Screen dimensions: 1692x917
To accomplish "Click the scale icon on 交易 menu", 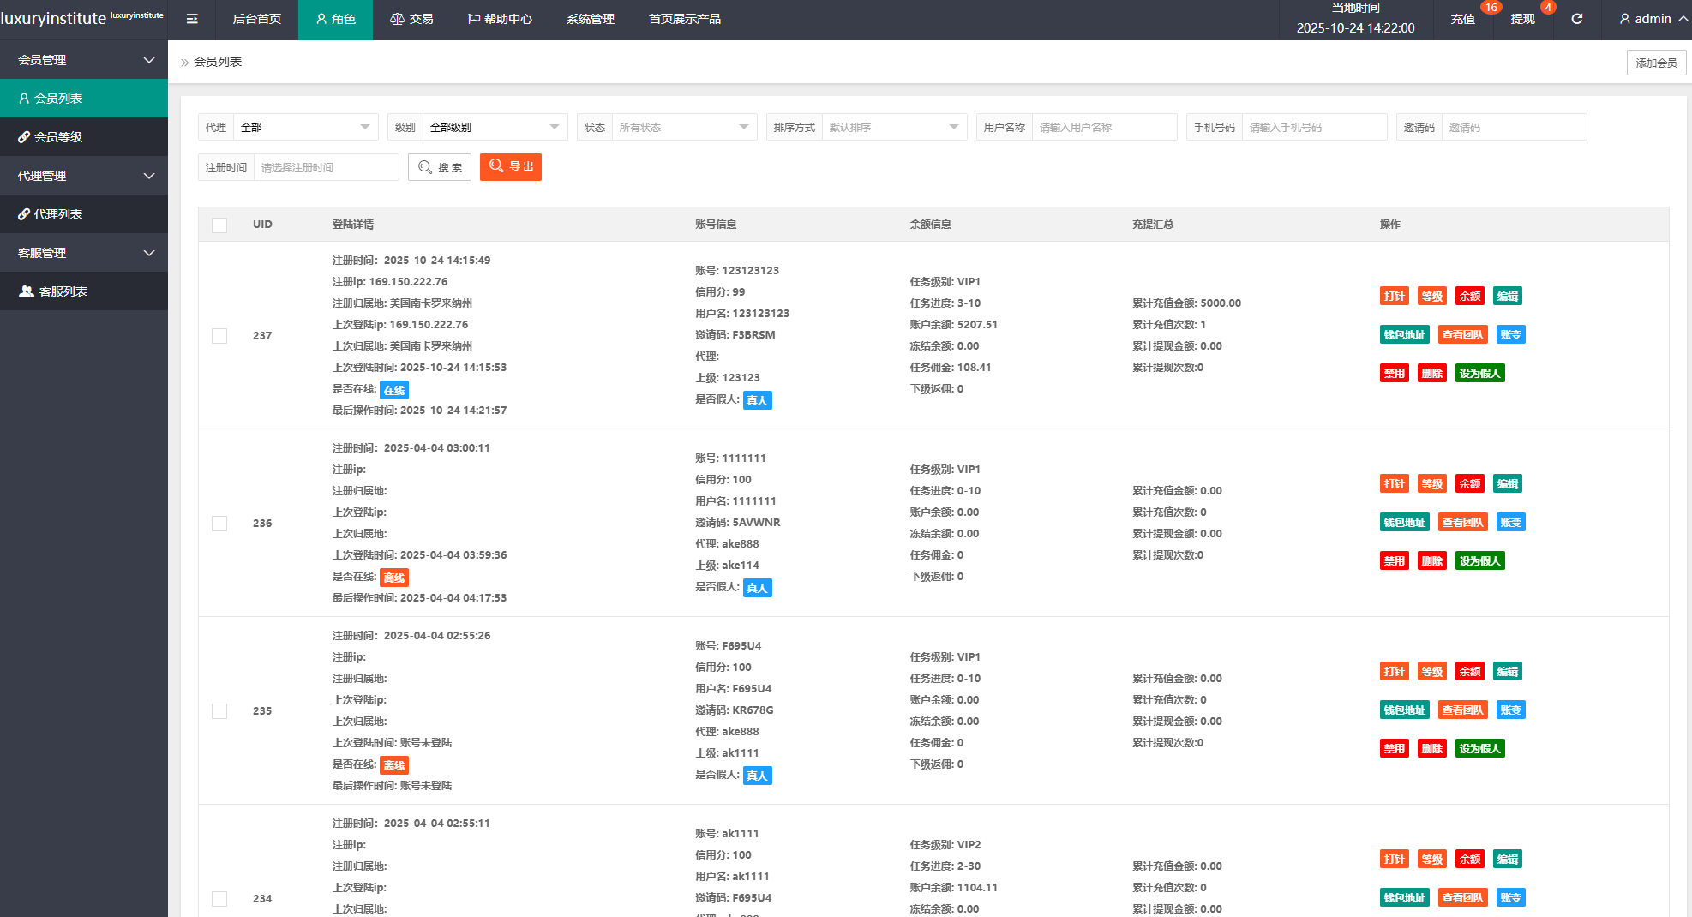I will [x=397, y=19].
